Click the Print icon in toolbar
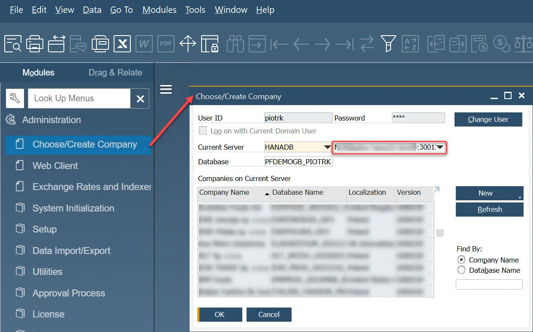Viewport: 533px width, 332px height. tap(34, 44)
